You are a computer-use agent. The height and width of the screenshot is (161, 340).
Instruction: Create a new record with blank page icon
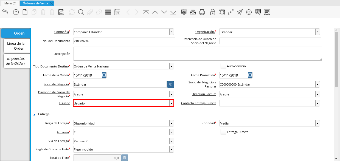coord(25,12)
